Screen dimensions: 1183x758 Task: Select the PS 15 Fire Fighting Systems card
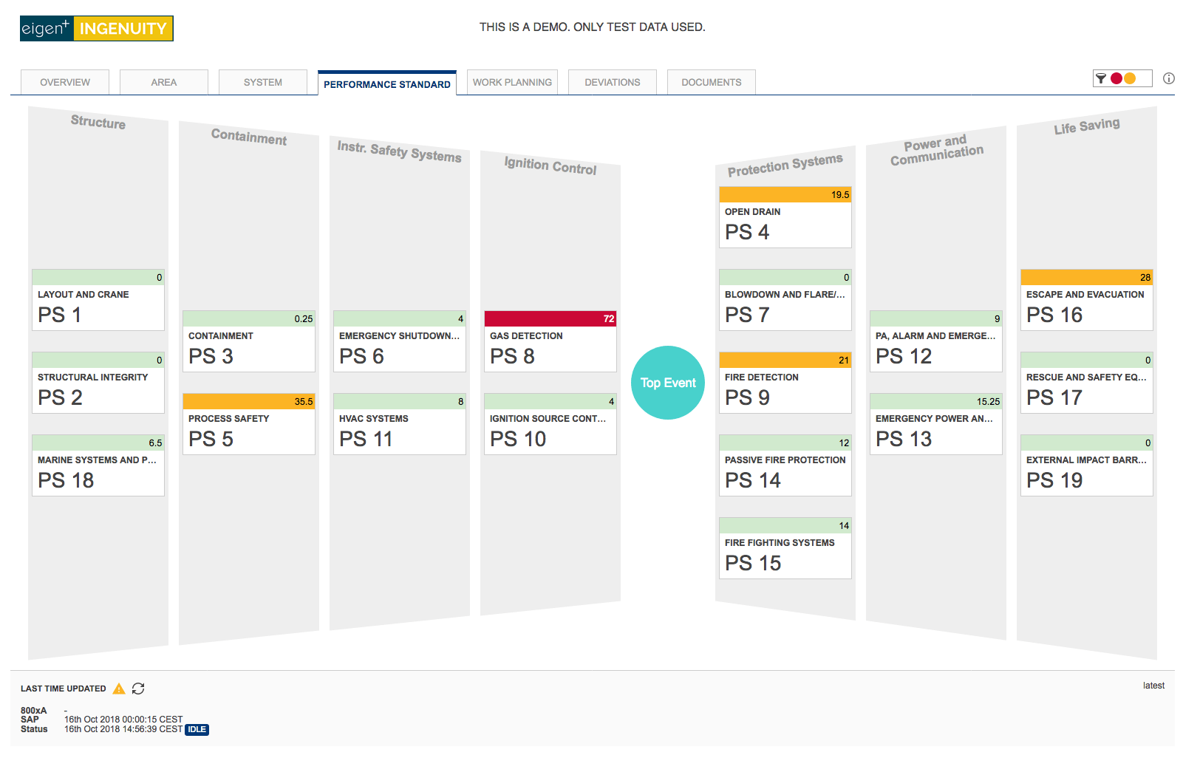[x=785, y=548]
